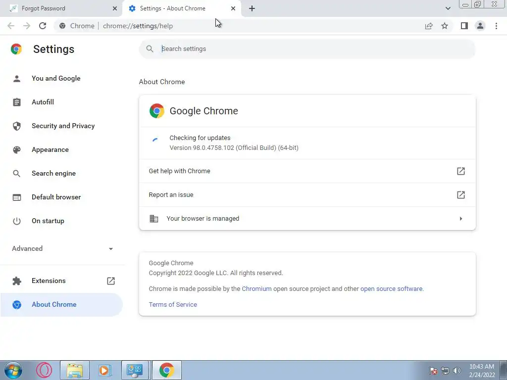Click the shield icon for Security and Privacy
This screenshot has width=507, height=380.
(17, 126)
